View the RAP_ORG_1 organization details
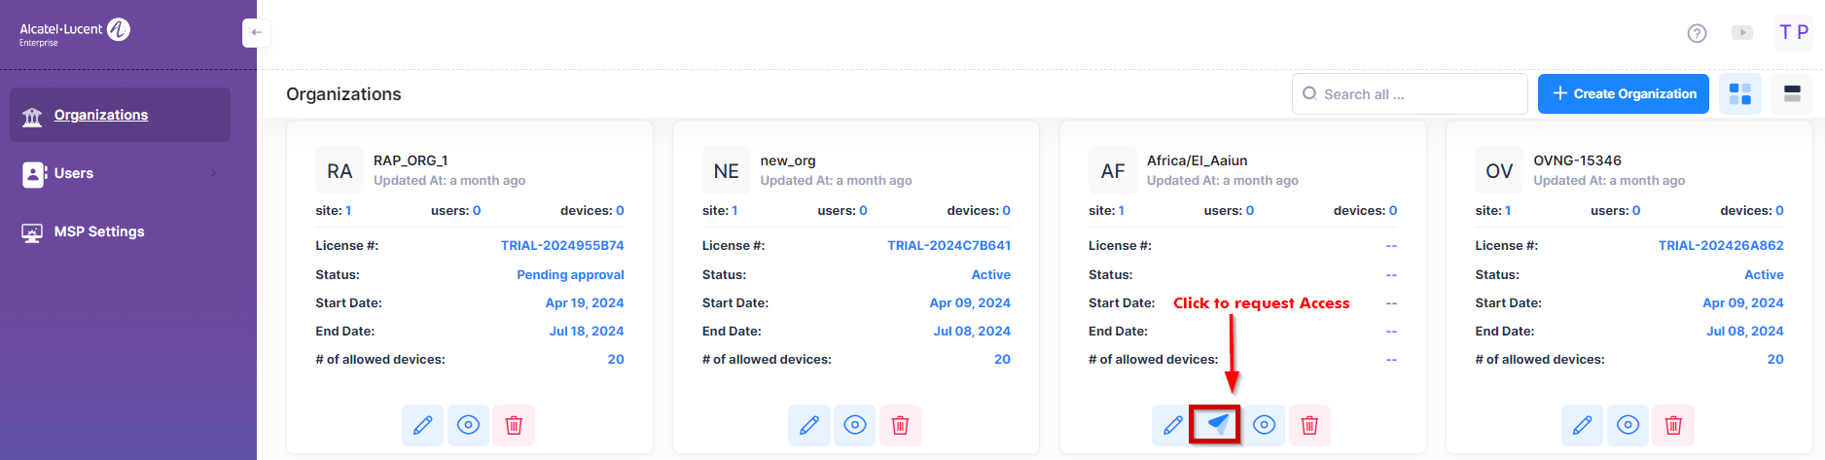This screenshot has width=1825, height=460. [468, 425]
